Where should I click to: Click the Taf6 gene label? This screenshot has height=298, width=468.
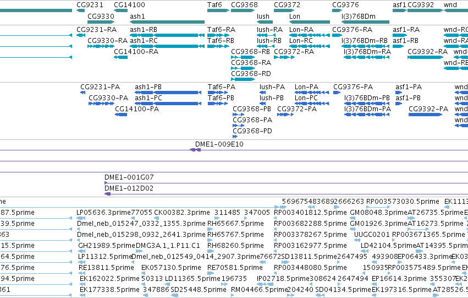click(x=214, y=5)
